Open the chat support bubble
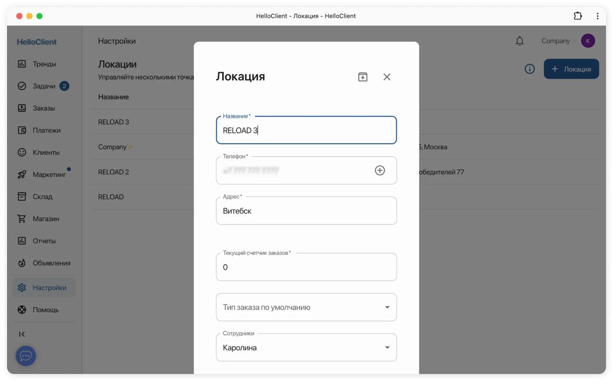This screenshot has height=381, width=613. pos(26,356)
